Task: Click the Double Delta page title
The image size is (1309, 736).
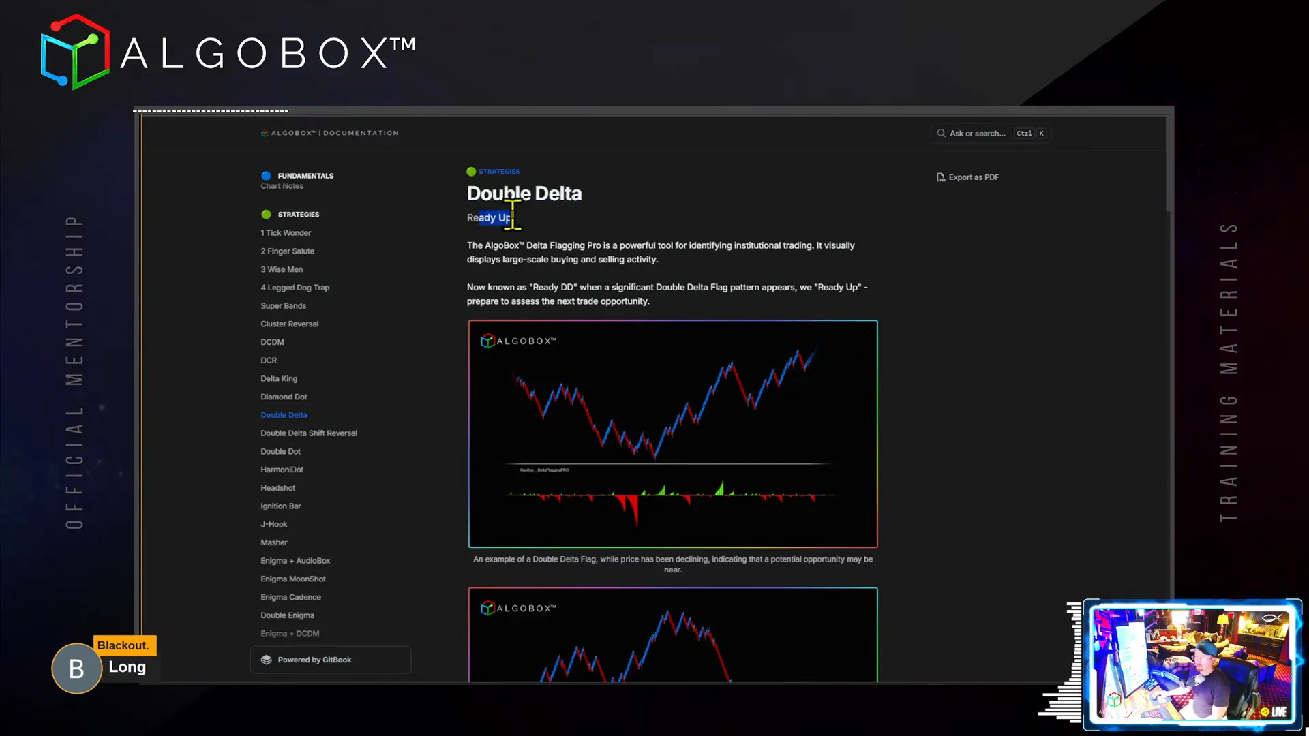Action: click(524, 194)
